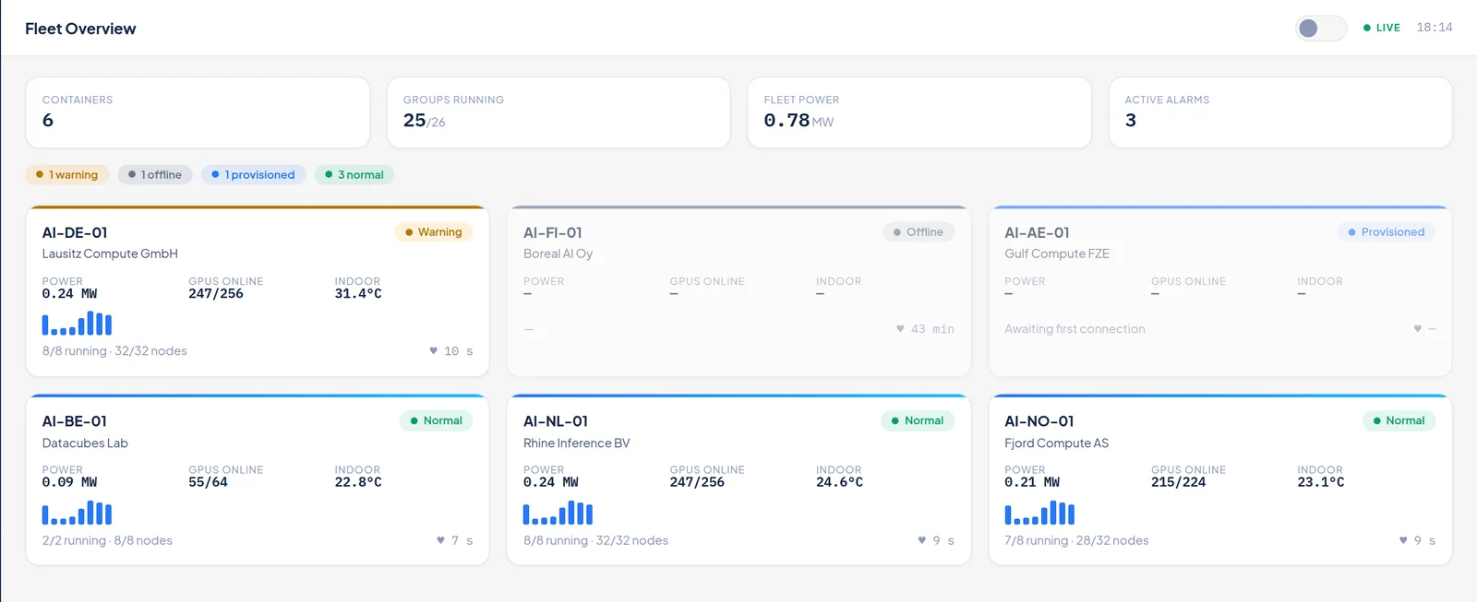1477x602 pixels.
Task: Click the heartbeat icon on AI-AE-01 card
Action: click(x=1418, y=328)
